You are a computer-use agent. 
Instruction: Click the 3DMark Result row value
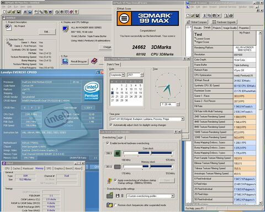(245, 81)
